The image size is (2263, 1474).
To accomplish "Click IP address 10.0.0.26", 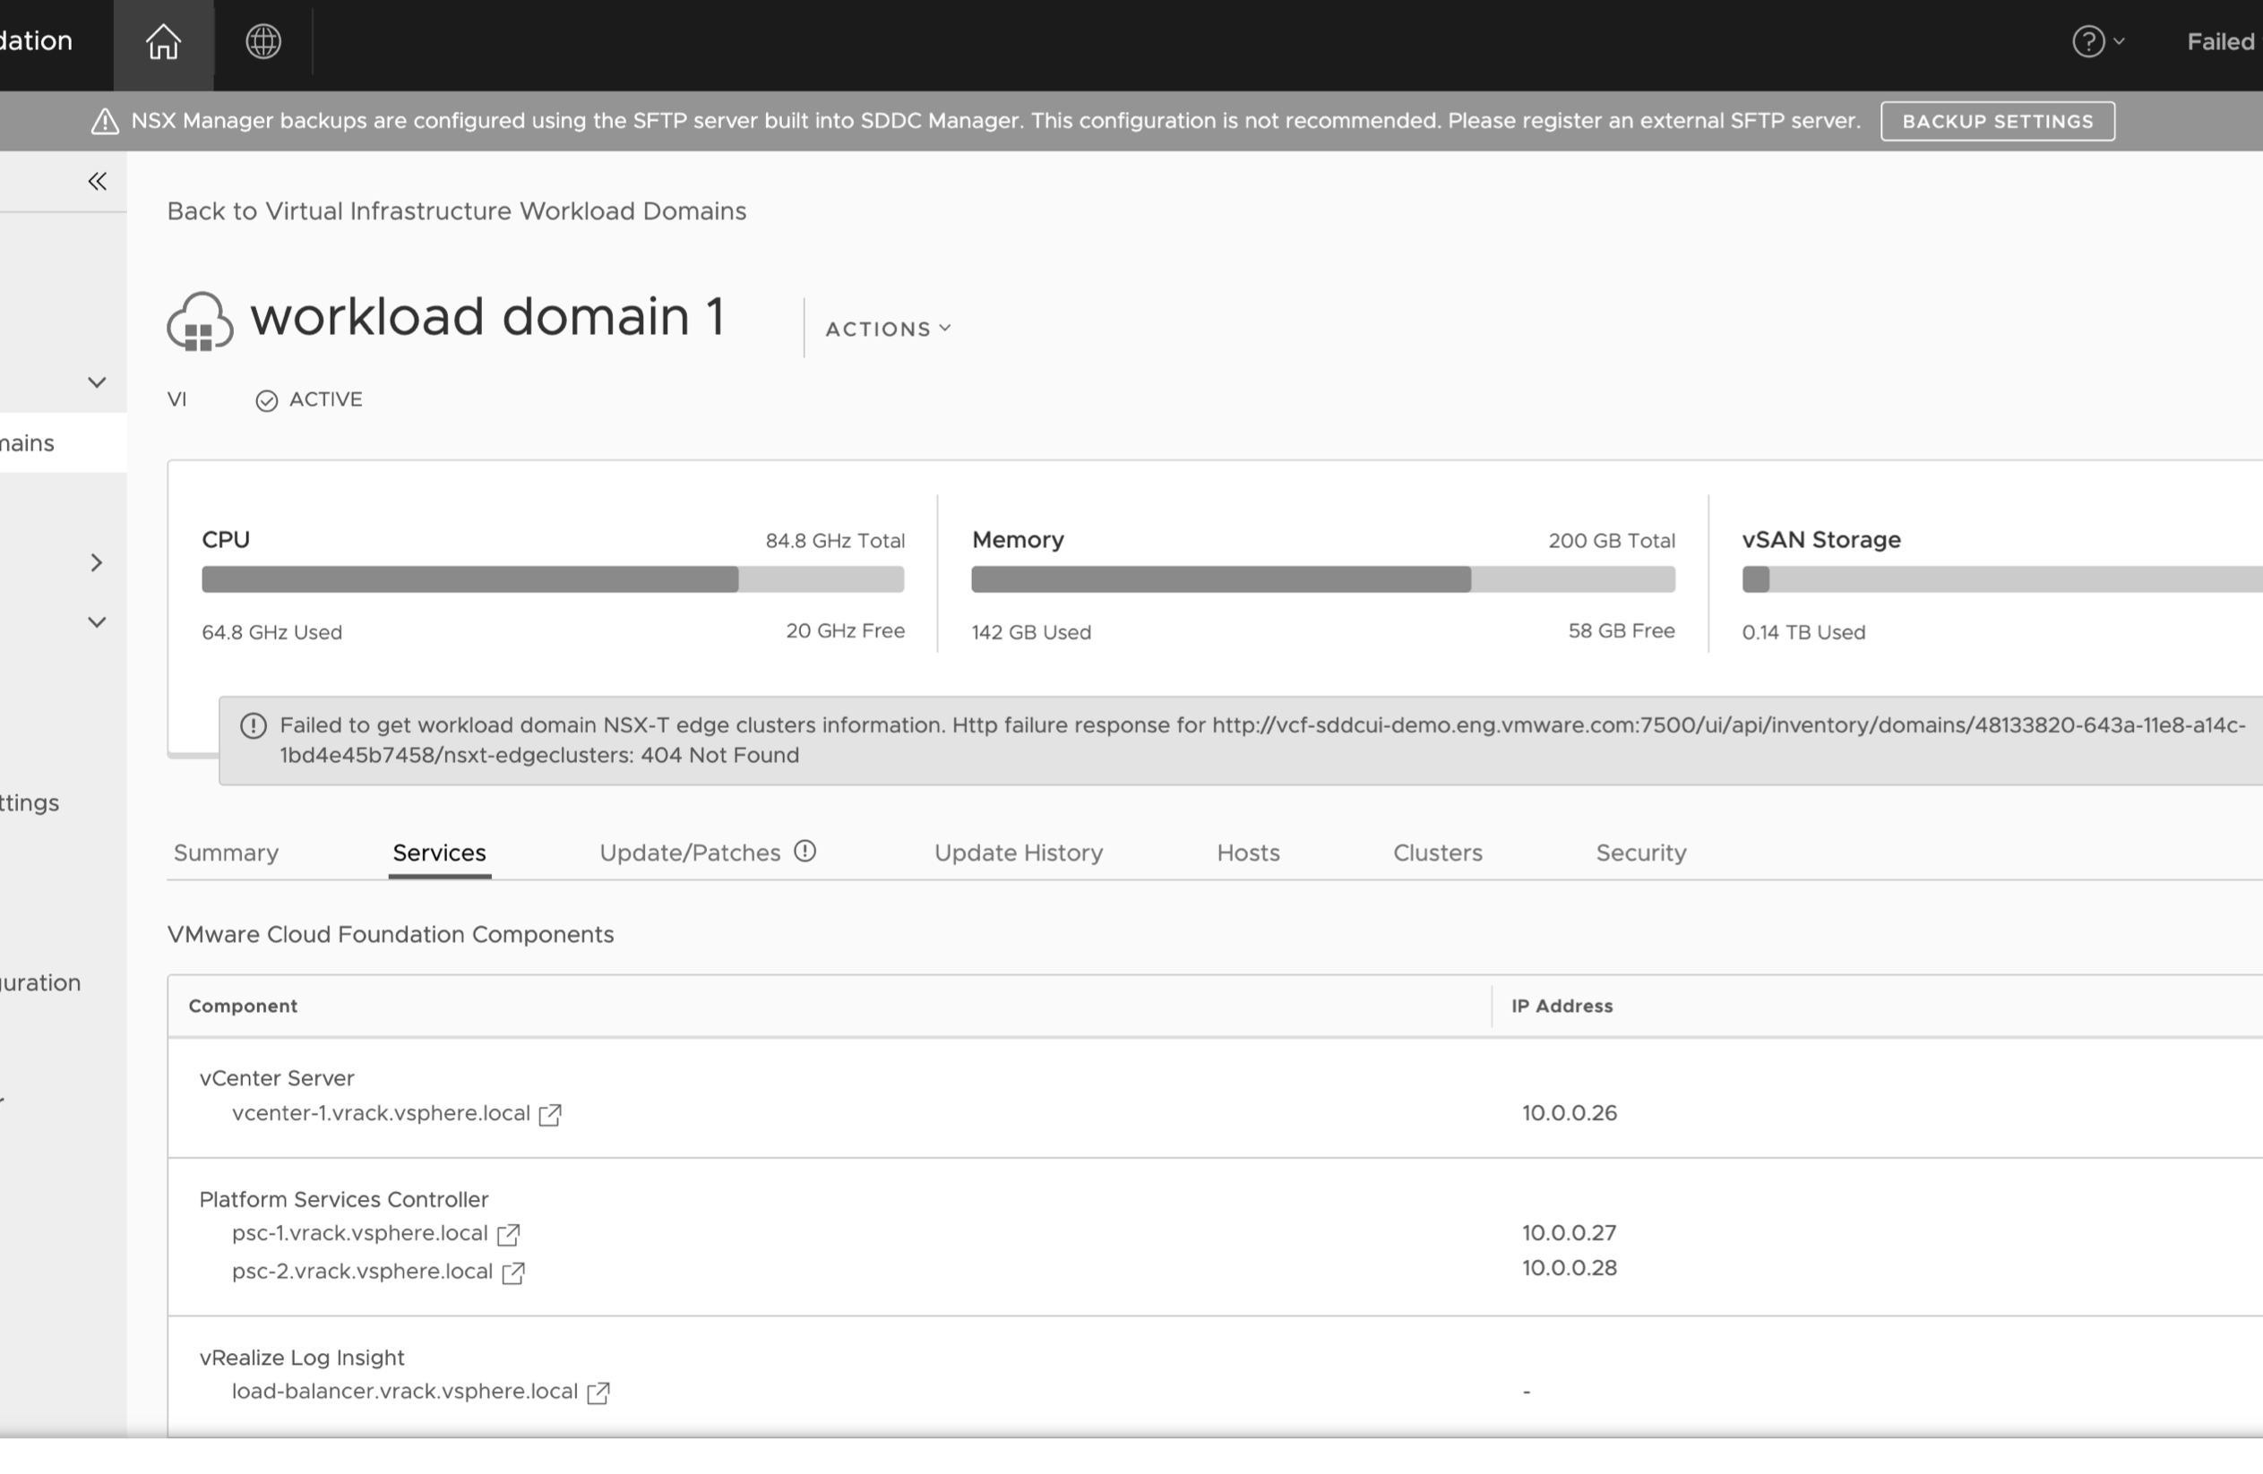I will (x=1569, y=1113).
